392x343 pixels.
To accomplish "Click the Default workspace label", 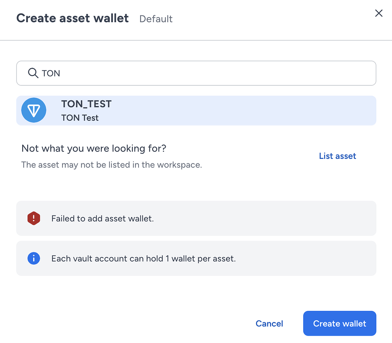I will (x=156, y=19).
